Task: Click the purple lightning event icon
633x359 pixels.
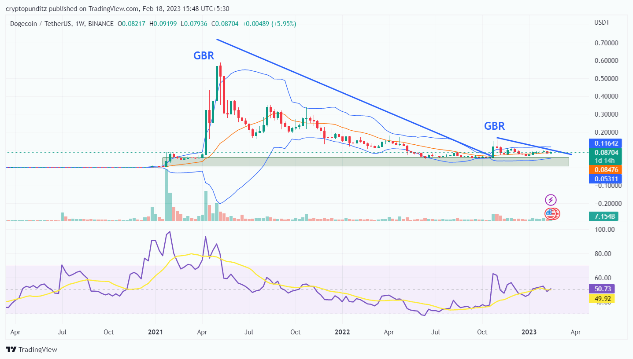Action: 551,200
